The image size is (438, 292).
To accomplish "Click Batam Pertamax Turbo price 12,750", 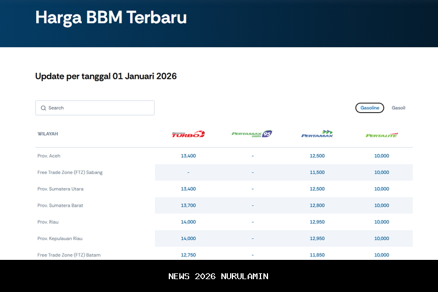I will point(188,255).
